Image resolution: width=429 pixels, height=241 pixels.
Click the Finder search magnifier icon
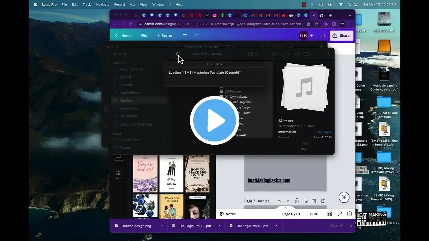(x=328, y=54)
